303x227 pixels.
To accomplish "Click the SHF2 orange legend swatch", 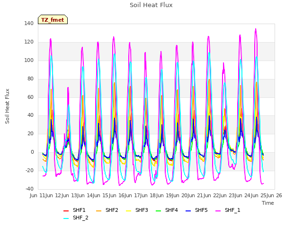I will (98, 211).
